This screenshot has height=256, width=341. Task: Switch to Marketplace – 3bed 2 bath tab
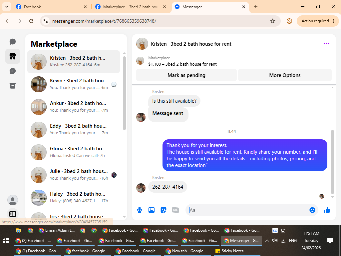131,7
